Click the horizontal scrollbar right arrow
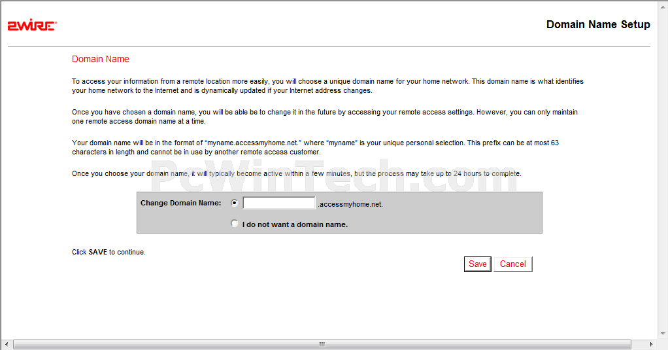The image size is (668, 350). click(x=651, y=344)
